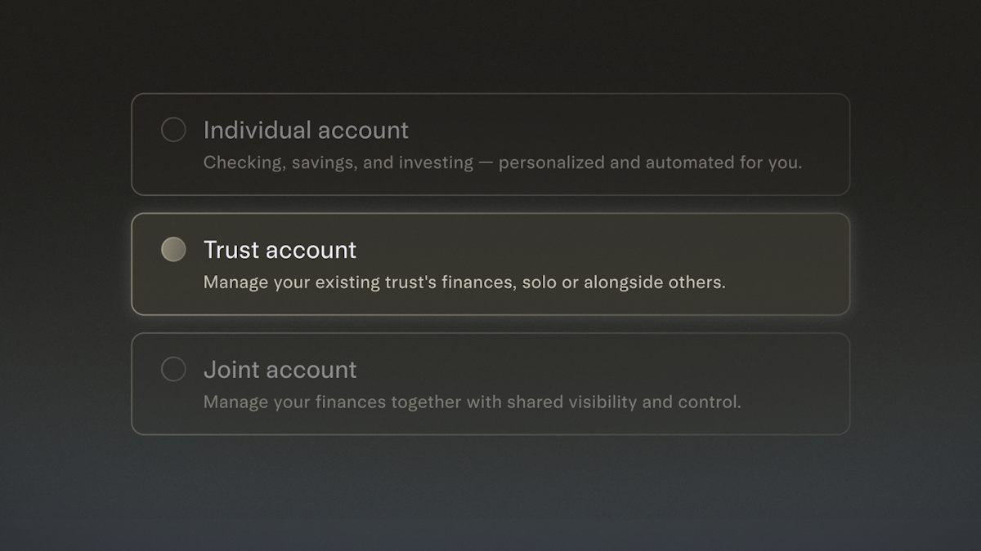Click the "Manage your existing trust's finances" text
The image size is (981, 551).
click(x=357, y=282)
